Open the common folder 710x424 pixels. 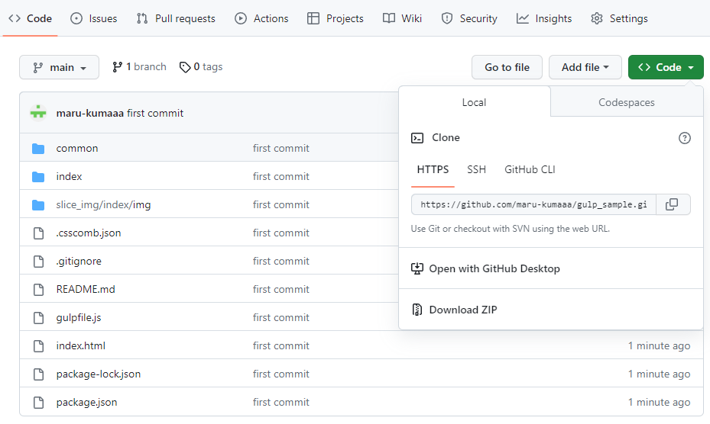point(77,148)
